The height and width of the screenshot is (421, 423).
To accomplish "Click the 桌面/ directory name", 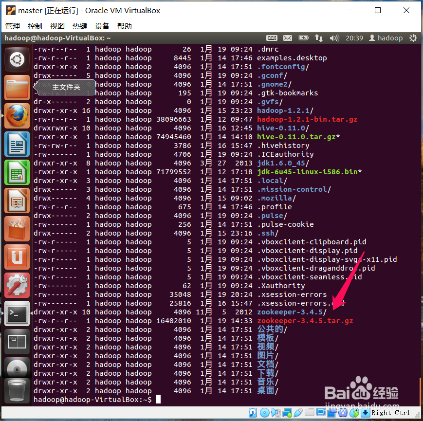I will click(268, 390).
